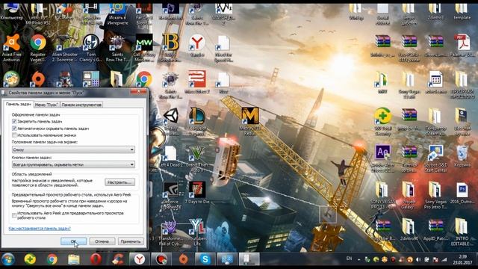Select GeForce Experience desktop icon
Image resolution: width=478 pixels, height=269 pixels.
point(171,195)
